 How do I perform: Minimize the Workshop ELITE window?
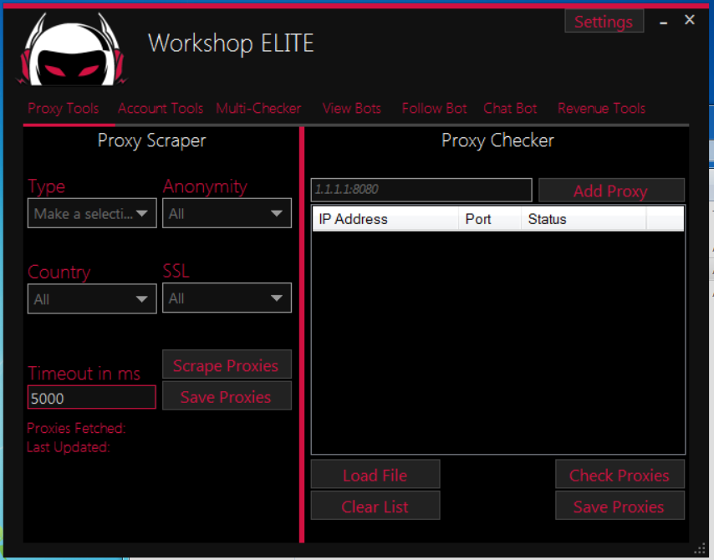tap(664, 23)
